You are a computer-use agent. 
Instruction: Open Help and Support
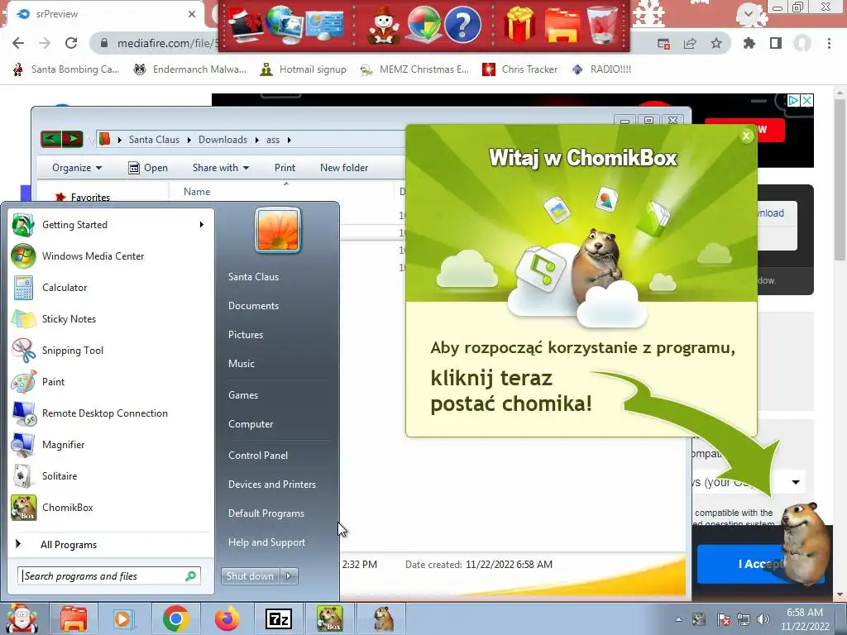click(267, 542)
